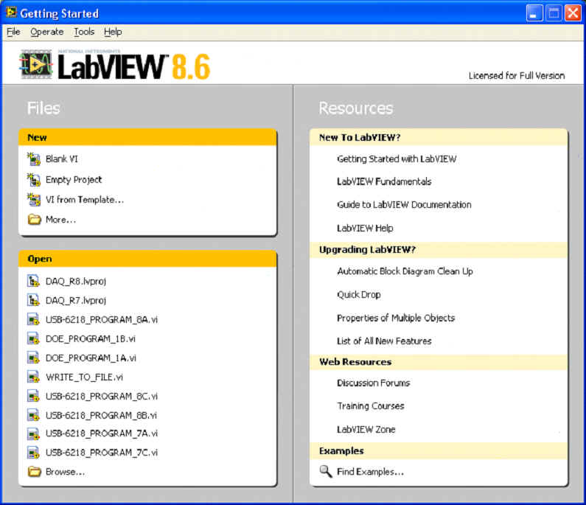Screen dimensions: 586x505
Task: Click More... under New
Action: click(60, 220)
